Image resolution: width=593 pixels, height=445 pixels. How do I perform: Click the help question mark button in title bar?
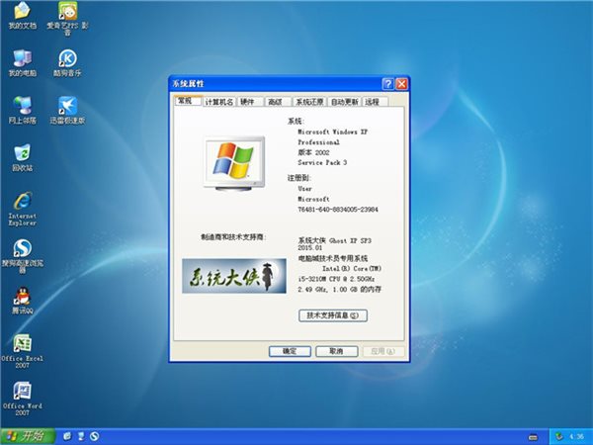point(388,84)
